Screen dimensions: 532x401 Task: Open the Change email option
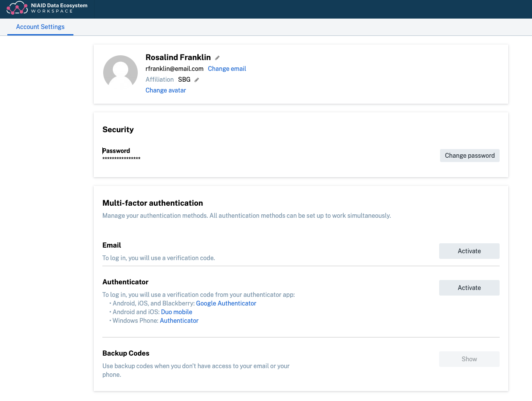pos(227,69)
